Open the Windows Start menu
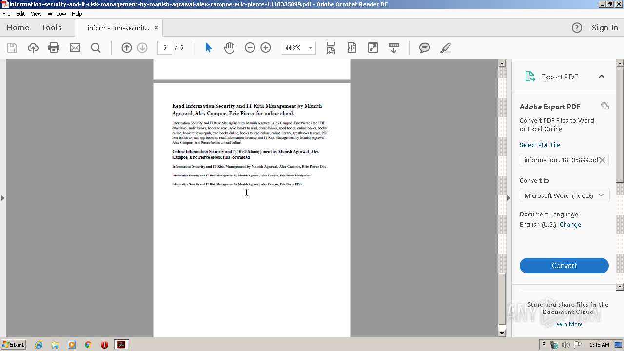 14,345
